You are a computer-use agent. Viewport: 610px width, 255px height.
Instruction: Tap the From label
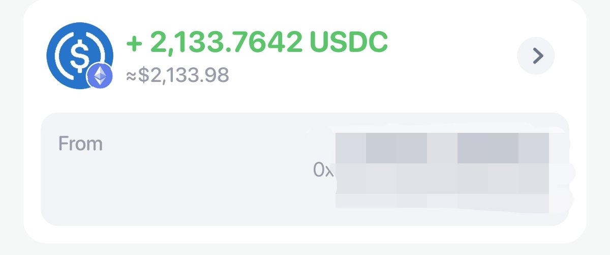click(x=80, y=144)
